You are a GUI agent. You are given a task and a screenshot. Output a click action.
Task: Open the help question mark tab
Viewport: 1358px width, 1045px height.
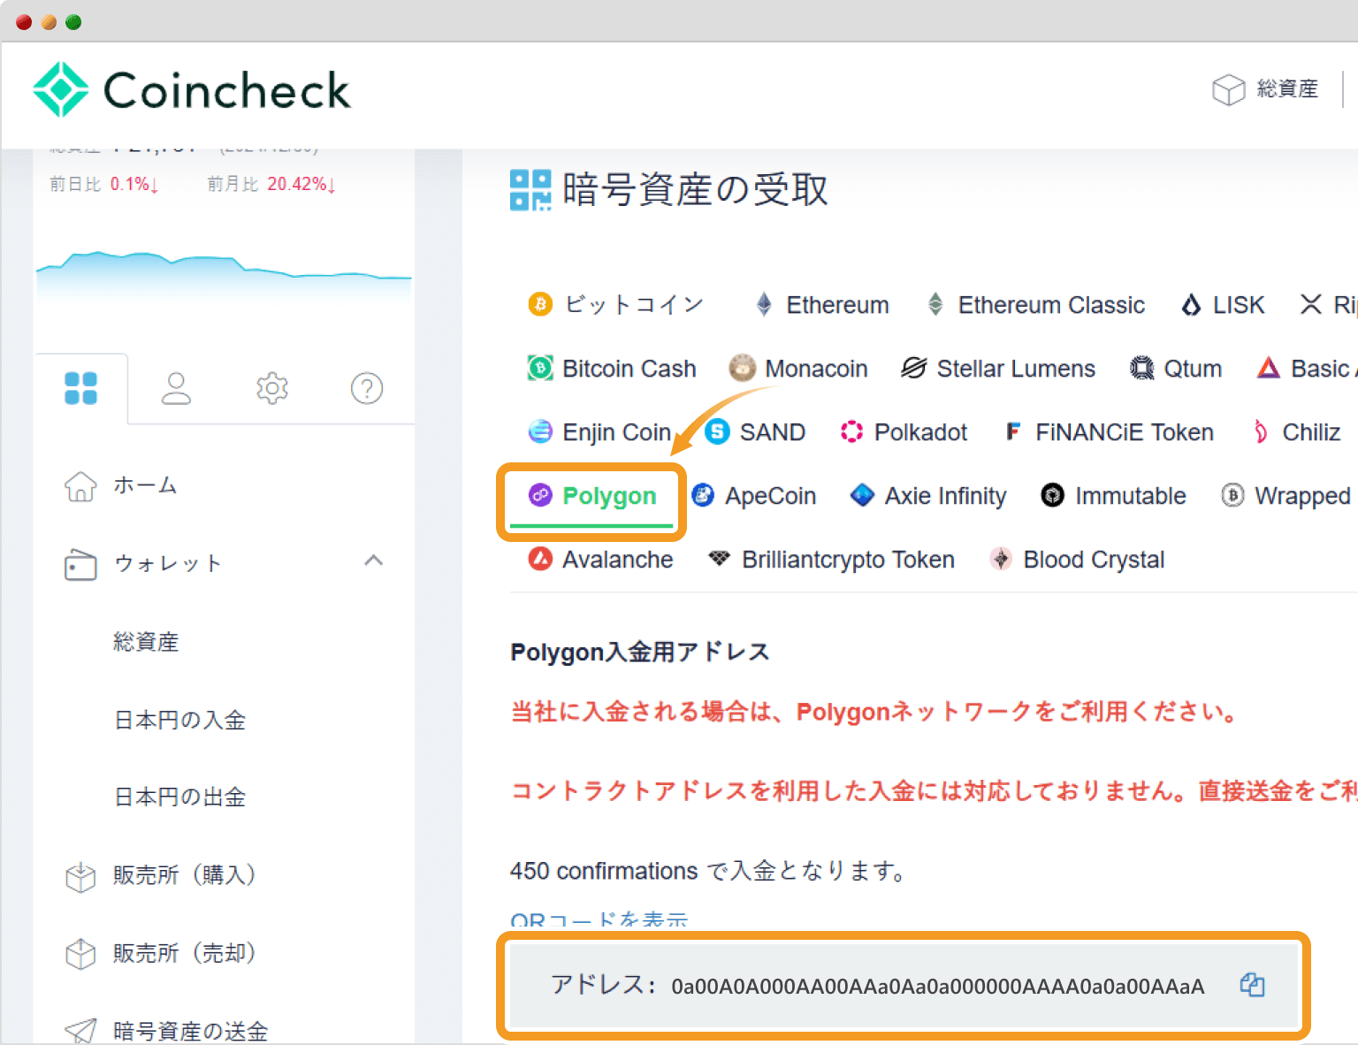(367, 388)
